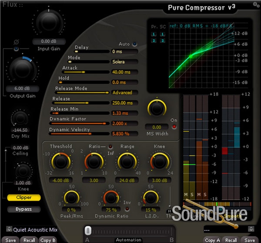Click the Release slider
The image size is (261, 243).
(x=80, y=103)
